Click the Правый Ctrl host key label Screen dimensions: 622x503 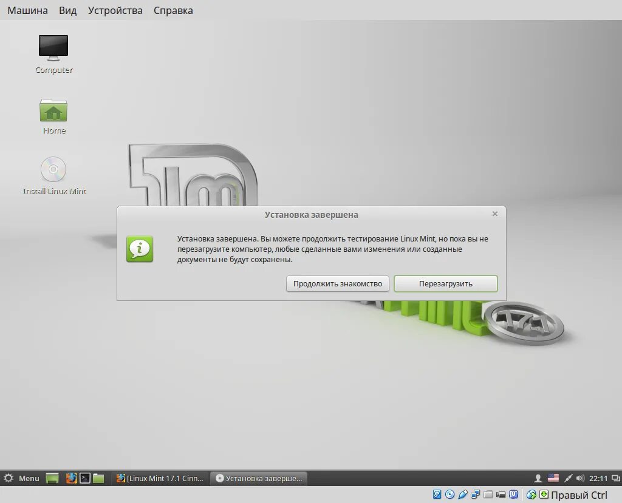click(579, 495)
